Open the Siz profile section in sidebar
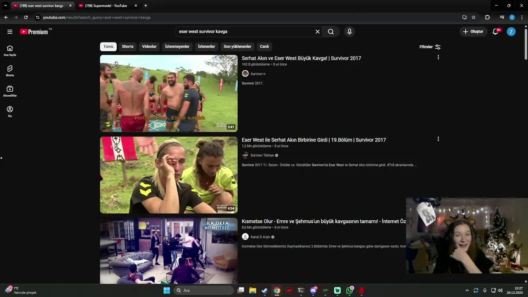This screenshot has width=528, height=297. (x=10, y=111)
